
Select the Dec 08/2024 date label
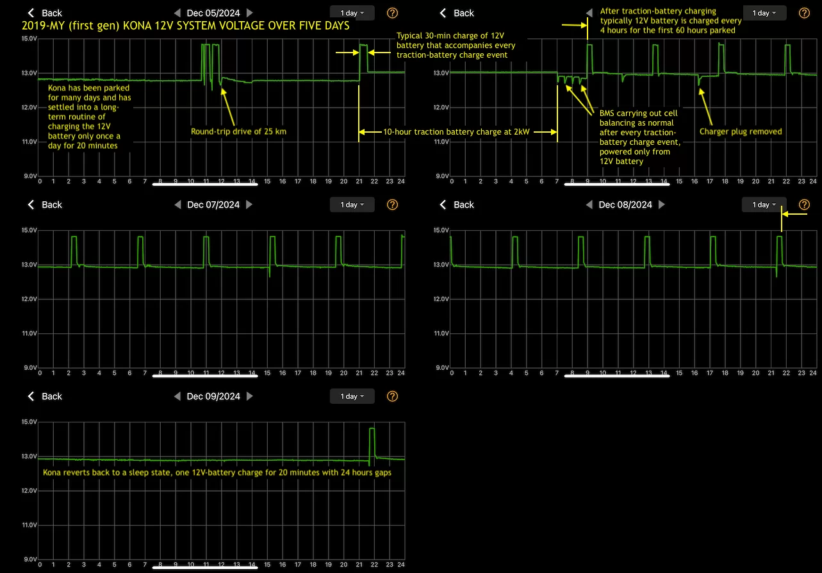[x=625, y=204]
